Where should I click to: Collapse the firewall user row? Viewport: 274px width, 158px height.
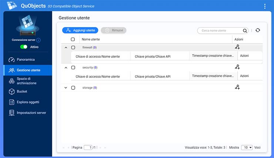66,47
